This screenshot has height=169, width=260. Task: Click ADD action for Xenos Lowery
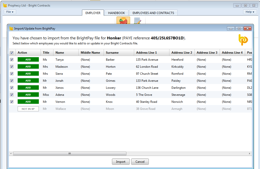(x=28, y=88)
